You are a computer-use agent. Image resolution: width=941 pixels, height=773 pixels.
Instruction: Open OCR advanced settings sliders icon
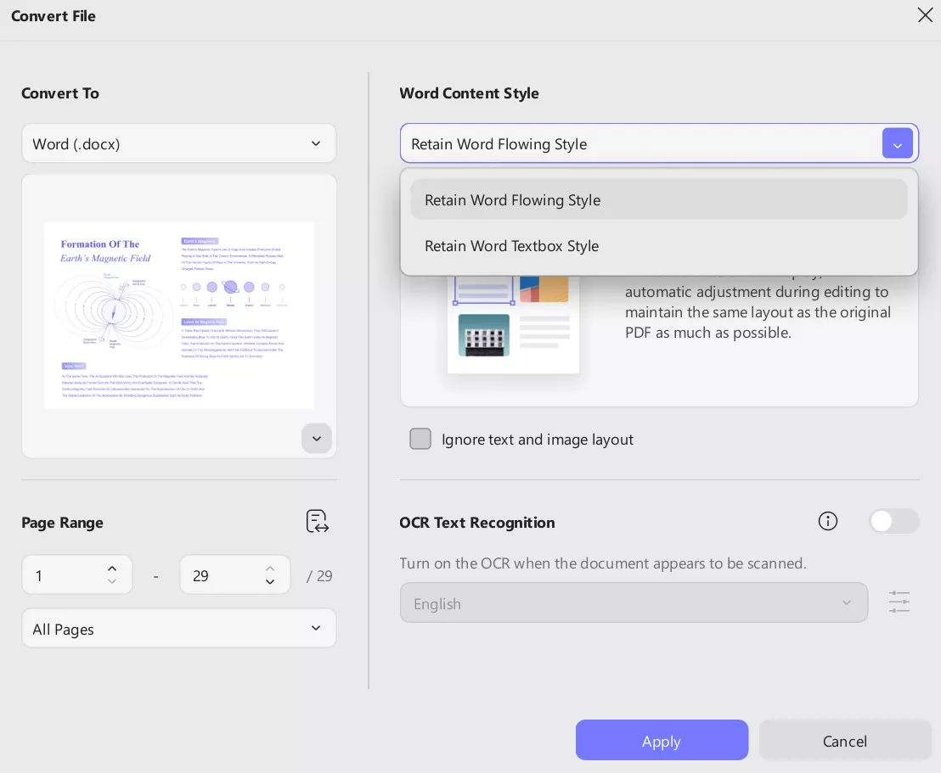[x=899, y=602]
